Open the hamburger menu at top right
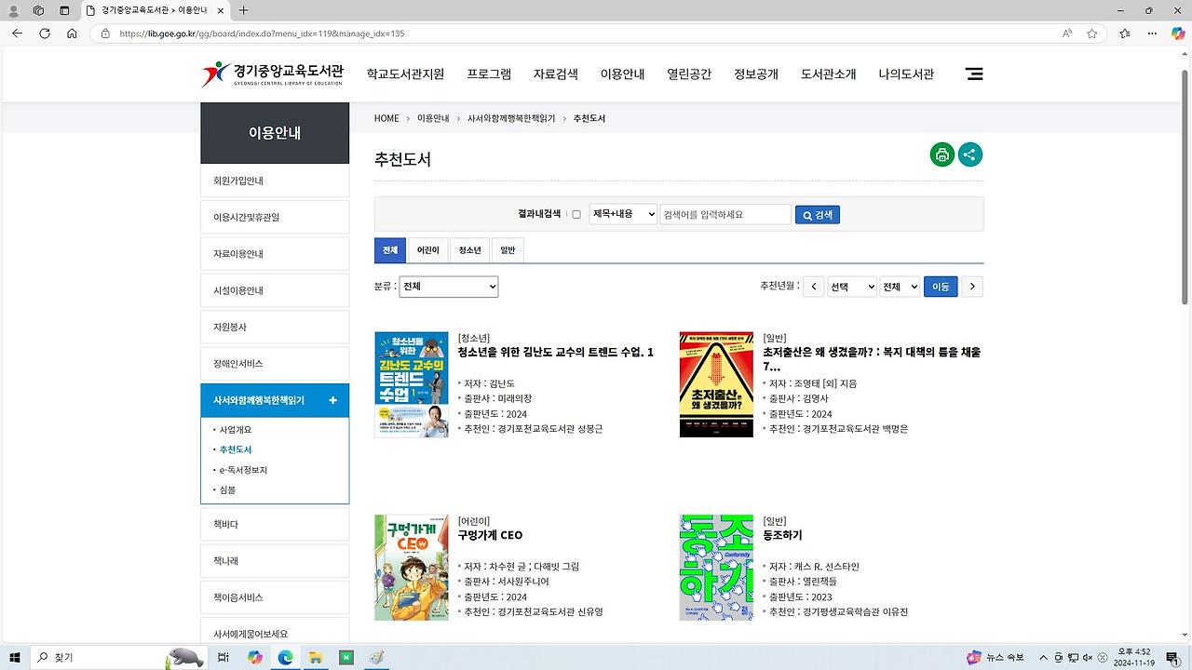Image resolution: width=1192 pixels, height=670 pixels. (x=974, y=74)
